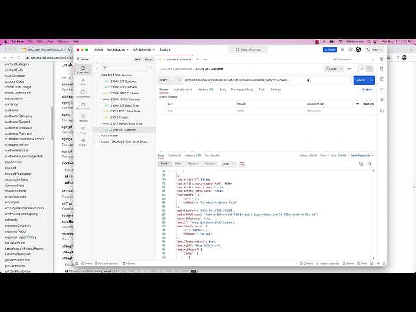Open the POST method dropdown

170,80
